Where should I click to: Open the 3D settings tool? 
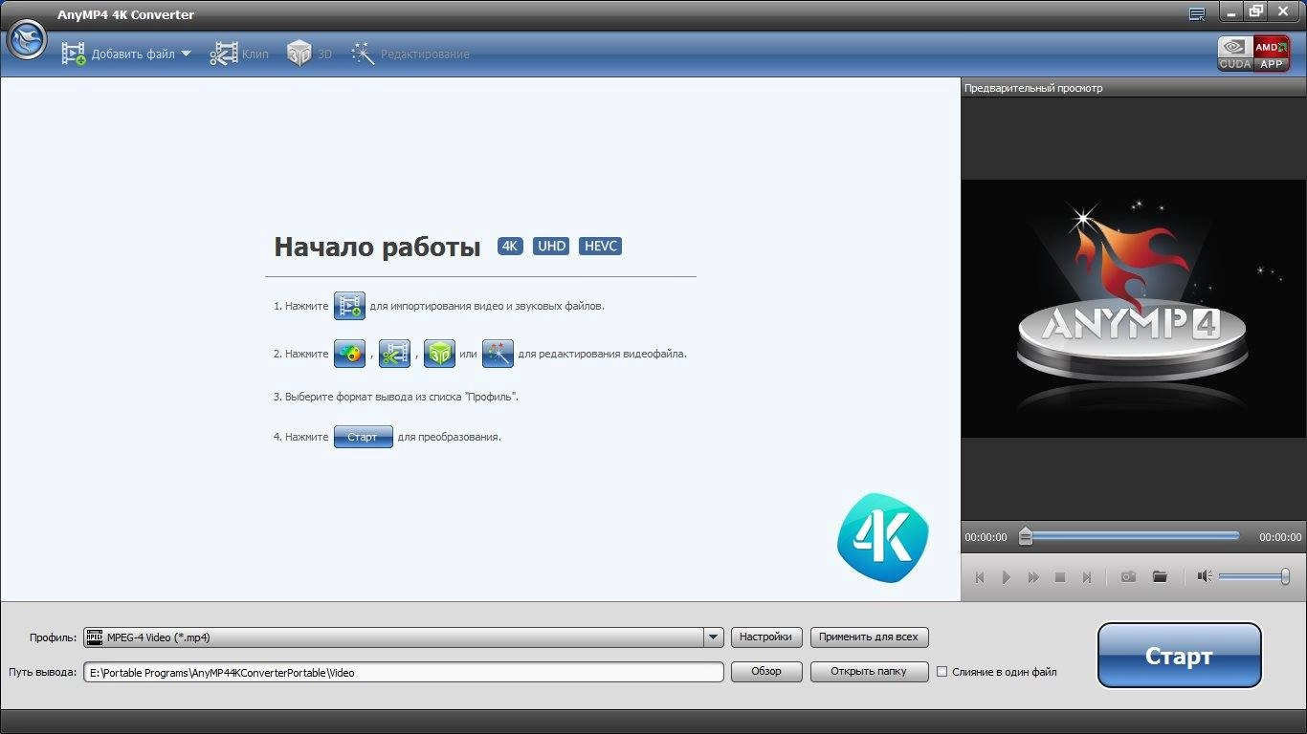(309, 54)
